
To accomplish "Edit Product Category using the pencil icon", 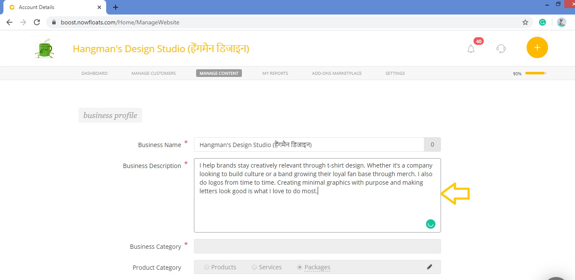I will pos(429,267).
